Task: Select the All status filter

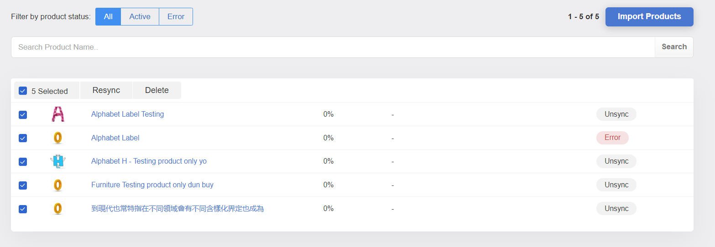Action: click(108, 16)
